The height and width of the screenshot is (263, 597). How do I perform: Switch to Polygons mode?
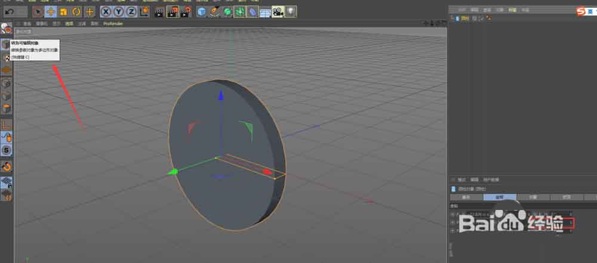click(7, 109)
